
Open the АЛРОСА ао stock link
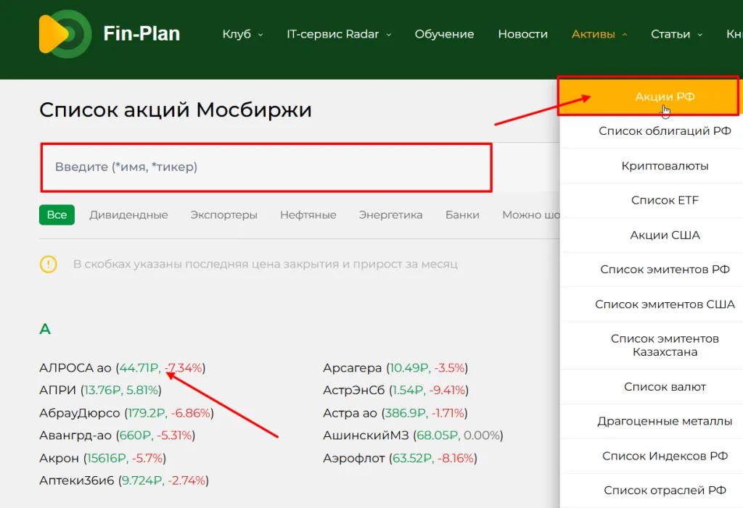point(75,368)
